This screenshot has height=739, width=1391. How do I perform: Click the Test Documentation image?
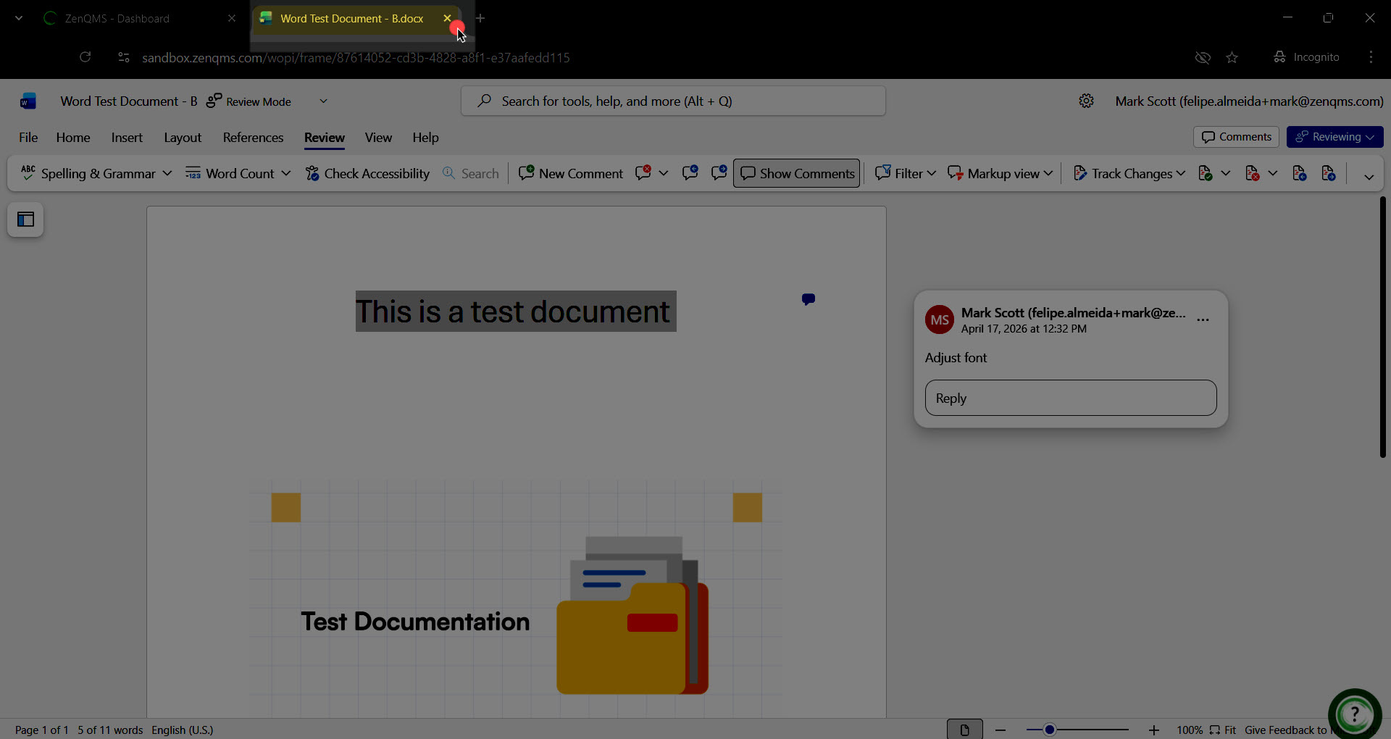pyautogui.click(x=516, y=598)
